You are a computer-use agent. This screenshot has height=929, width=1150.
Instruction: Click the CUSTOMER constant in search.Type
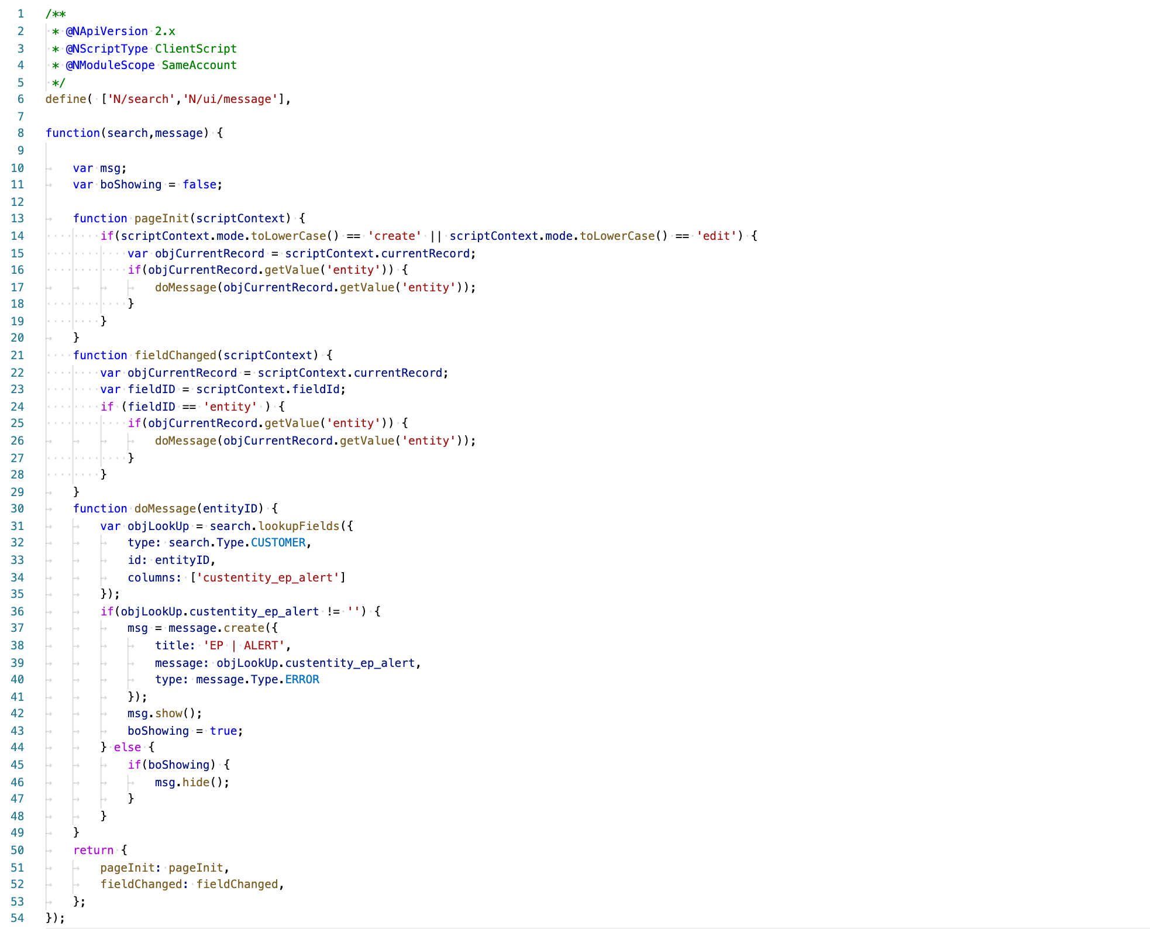278,543
